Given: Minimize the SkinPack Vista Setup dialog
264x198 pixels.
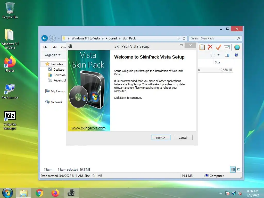Looking at the screenshot, I should 174,46.
